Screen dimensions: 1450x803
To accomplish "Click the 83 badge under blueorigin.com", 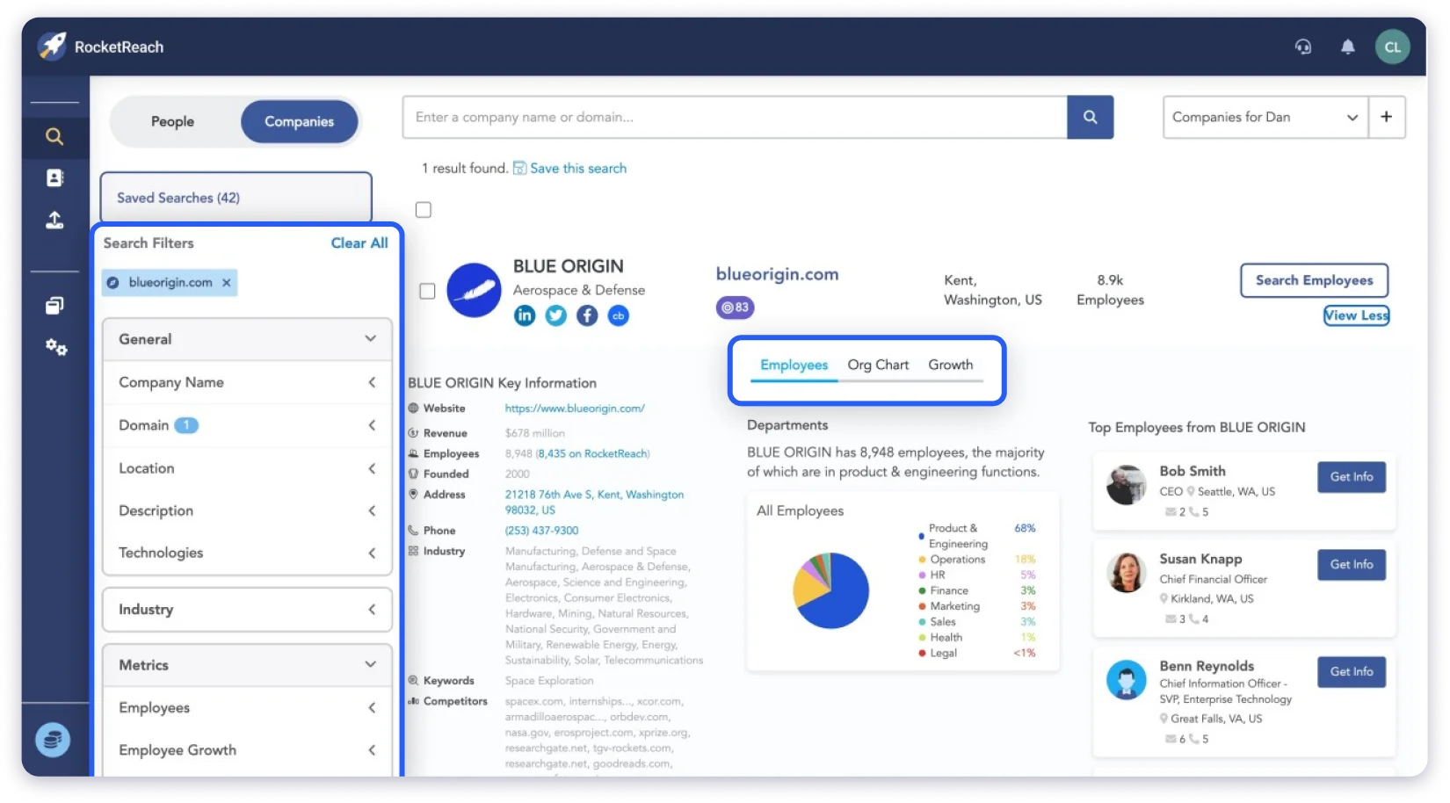I will [x=735, y=307].
